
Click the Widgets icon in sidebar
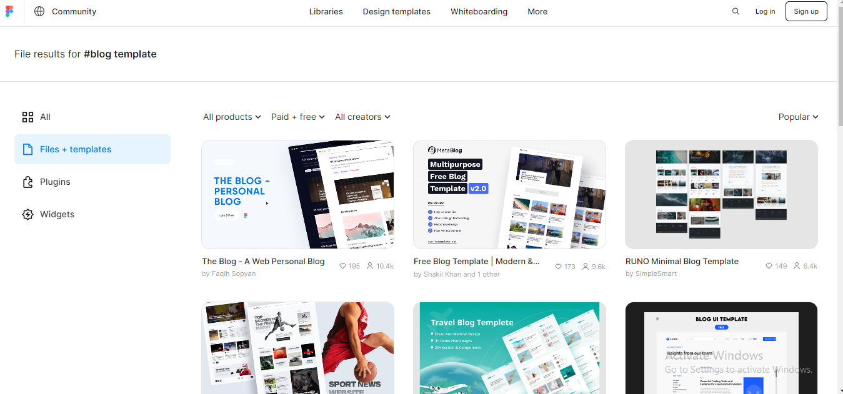point(27,214)
